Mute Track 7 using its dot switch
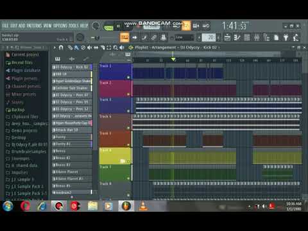 [x=128, y=178]
